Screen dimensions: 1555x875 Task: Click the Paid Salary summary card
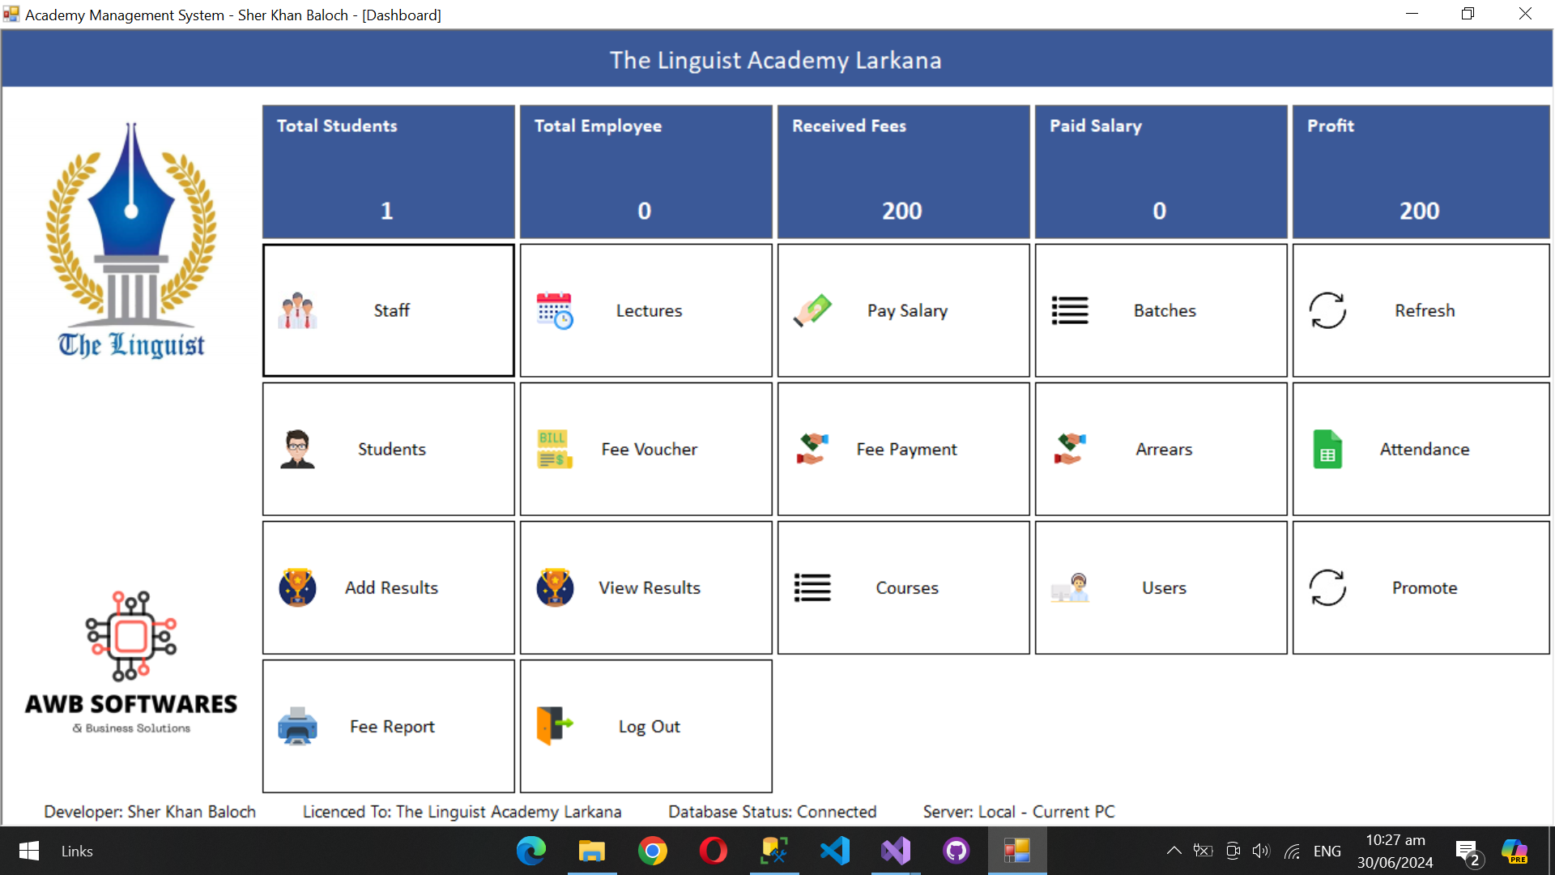tap(1161, 172)
